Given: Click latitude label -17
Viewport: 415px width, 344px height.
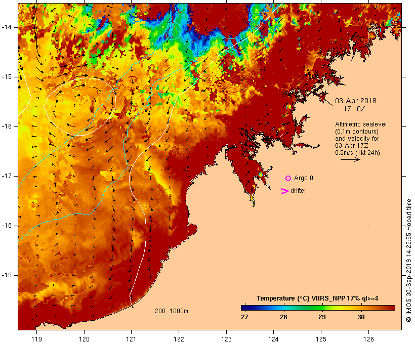Looking at the screenshot, I should pos(7,176).
